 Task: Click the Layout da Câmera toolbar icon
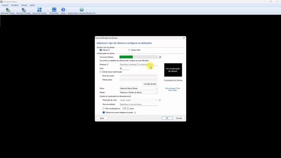[x=39, y=11]
